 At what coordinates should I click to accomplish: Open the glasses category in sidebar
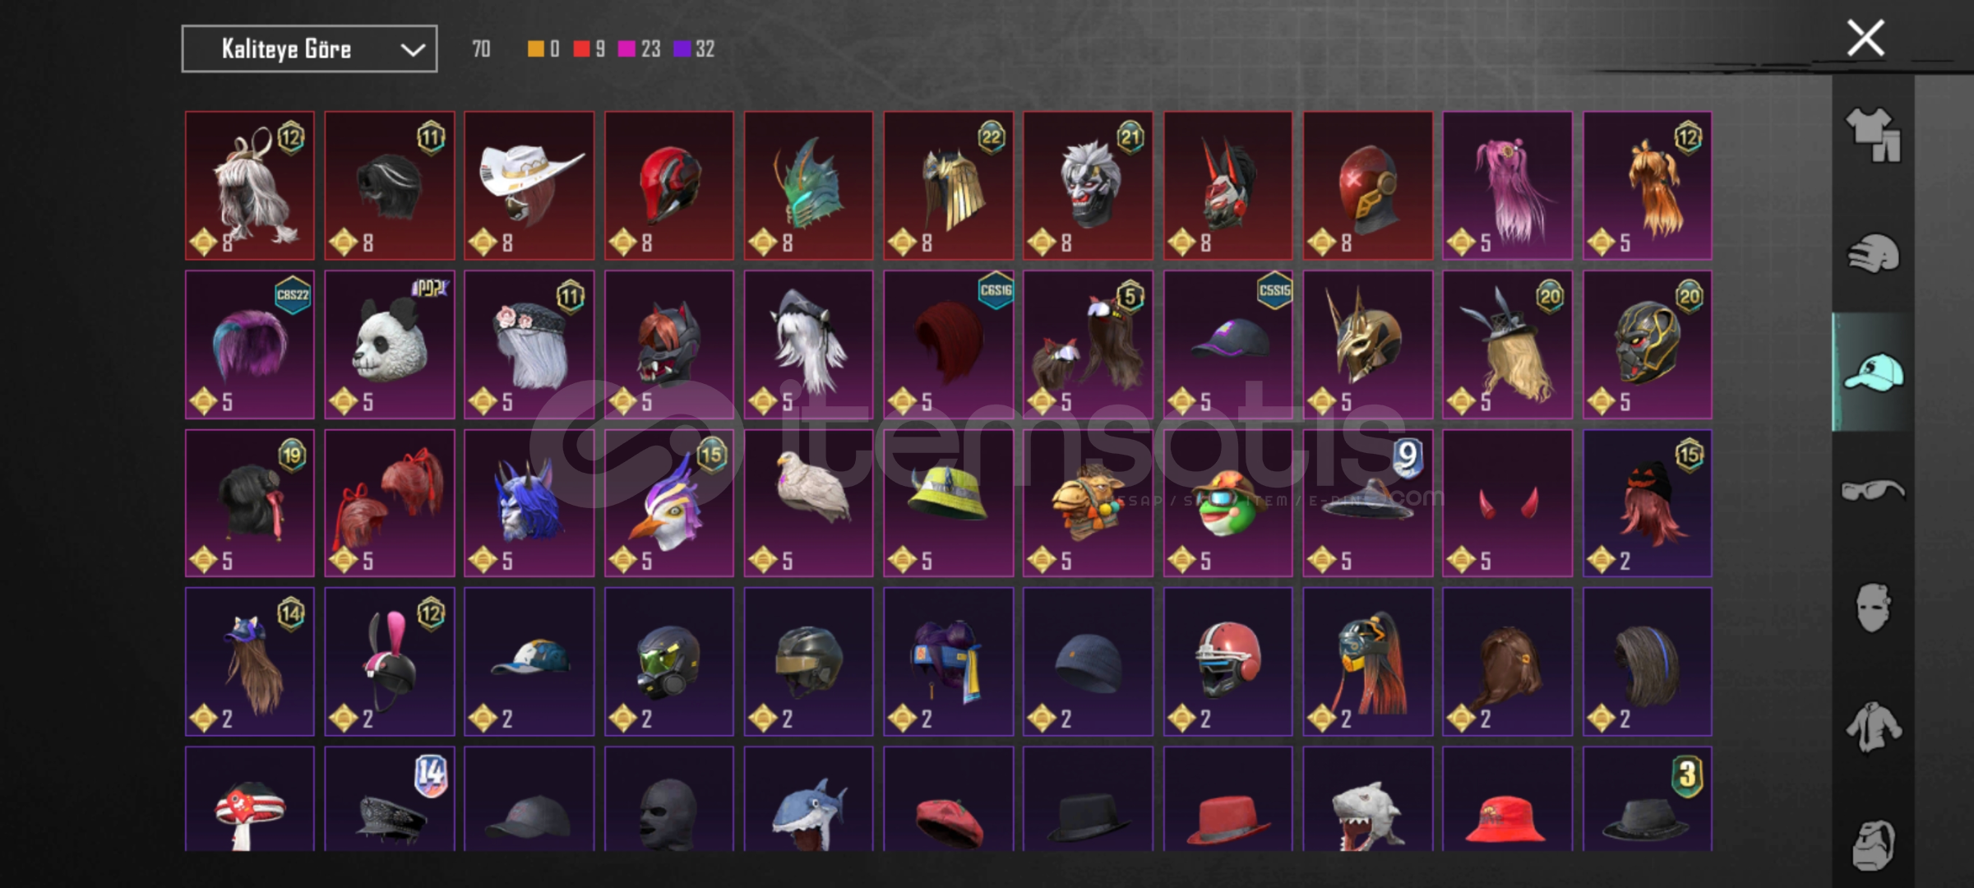point(1873,490)
